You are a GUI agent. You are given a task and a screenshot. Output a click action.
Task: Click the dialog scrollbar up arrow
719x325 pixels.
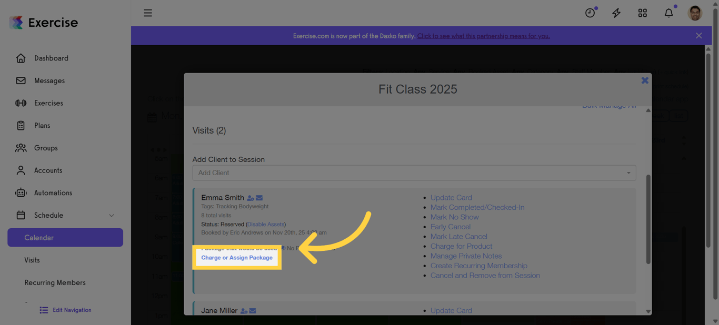pos(648,110)
